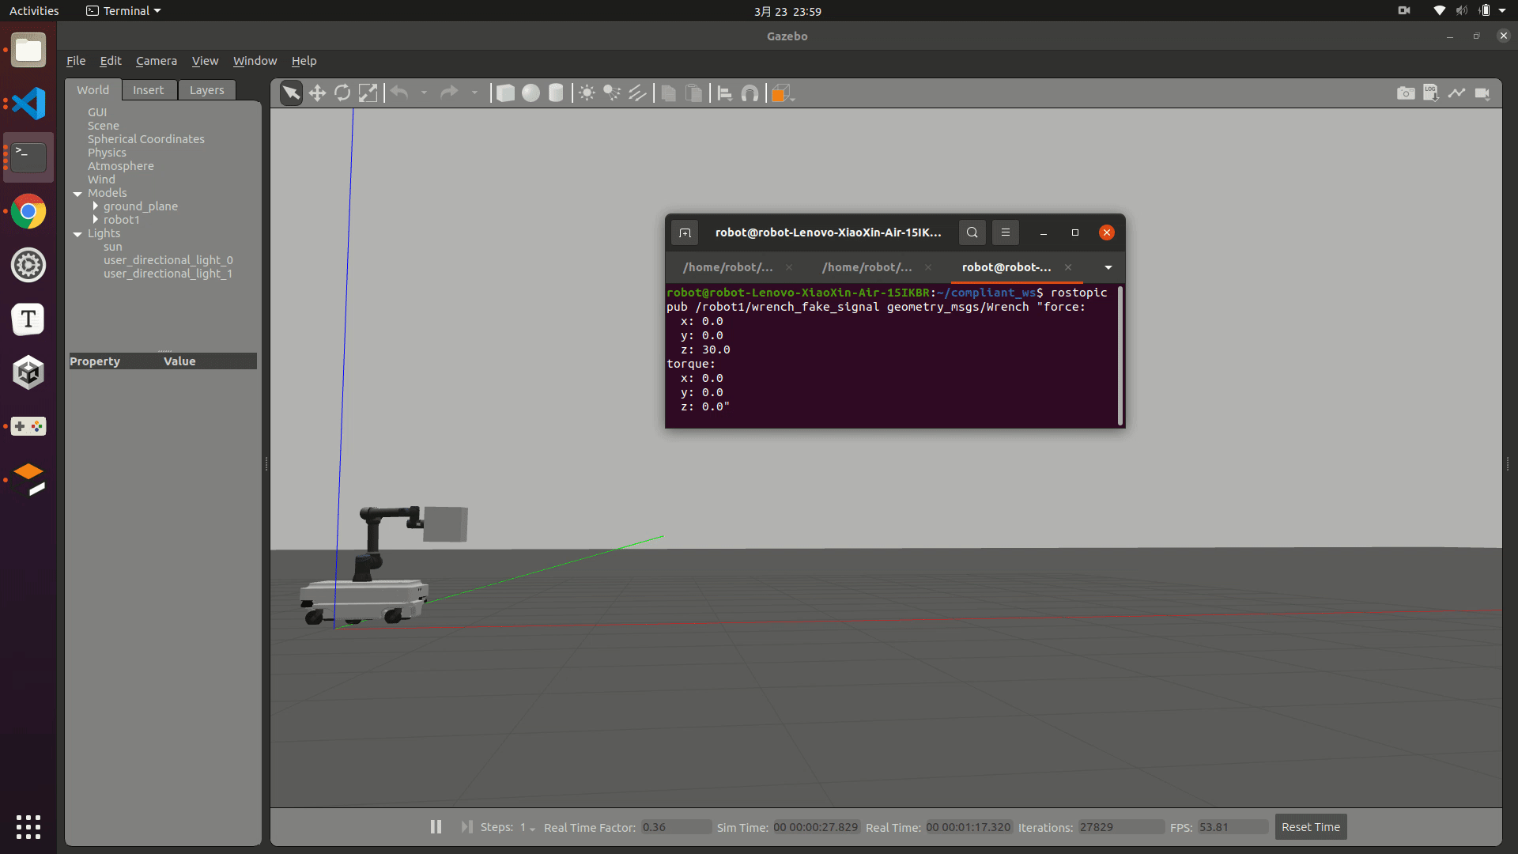Viewport: 1518px width, 854px height.
Task: Pause the simulation
Action: (x=436, y=826)
